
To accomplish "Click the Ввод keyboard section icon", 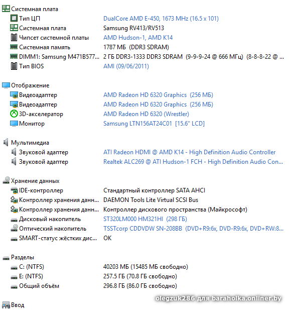I will point(6,305).
